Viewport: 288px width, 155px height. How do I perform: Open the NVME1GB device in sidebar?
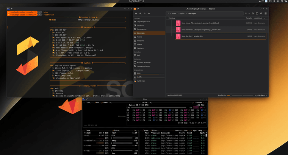click(149, 81)
